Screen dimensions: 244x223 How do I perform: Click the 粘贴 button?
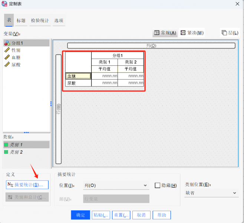101,215
